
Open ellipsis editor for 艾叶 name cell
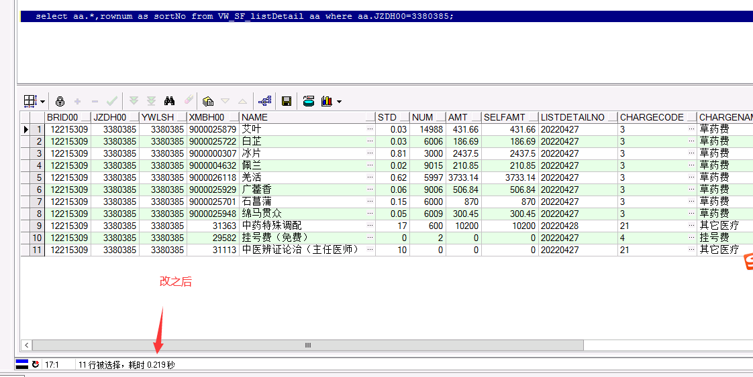pyautogui.click(x=370, y=129)
